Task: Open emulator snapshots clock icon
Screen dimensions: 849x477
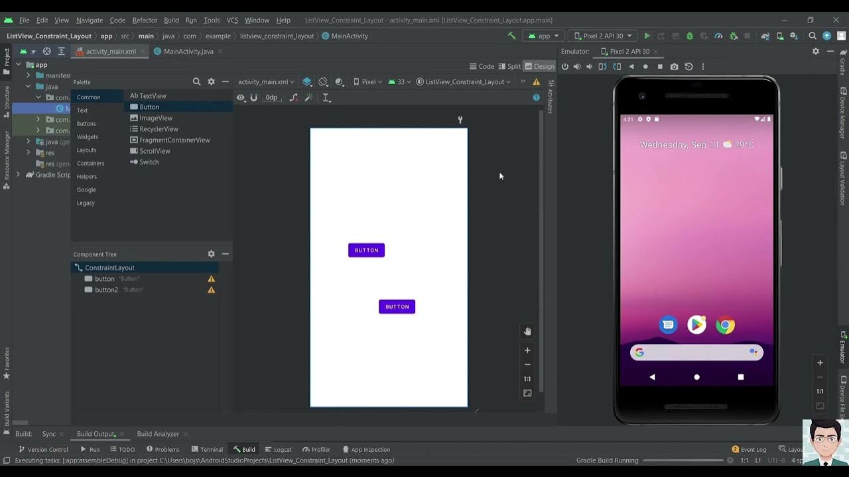Action: pos(688,66)
